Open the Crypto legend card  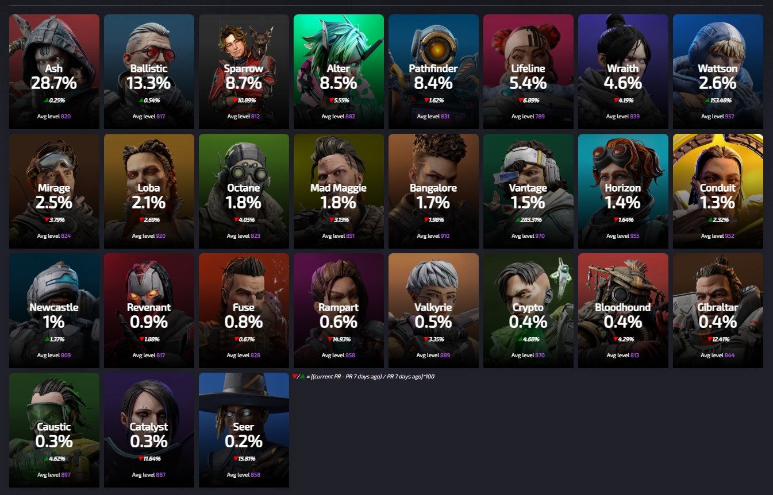(528, 311)
